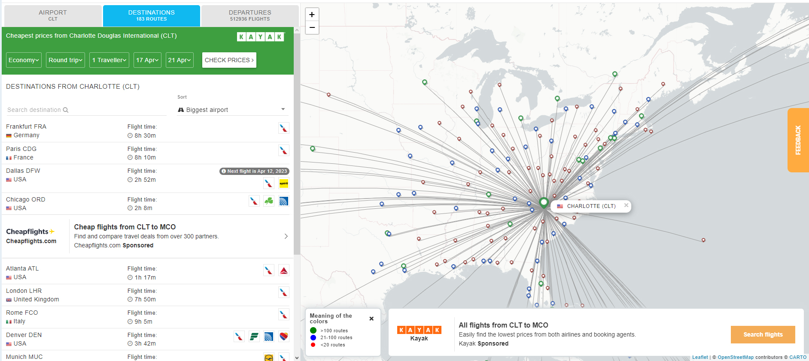This screenshot has height=361, width=809.
Task: Click the Search flights button
Action: pos(763,334)
